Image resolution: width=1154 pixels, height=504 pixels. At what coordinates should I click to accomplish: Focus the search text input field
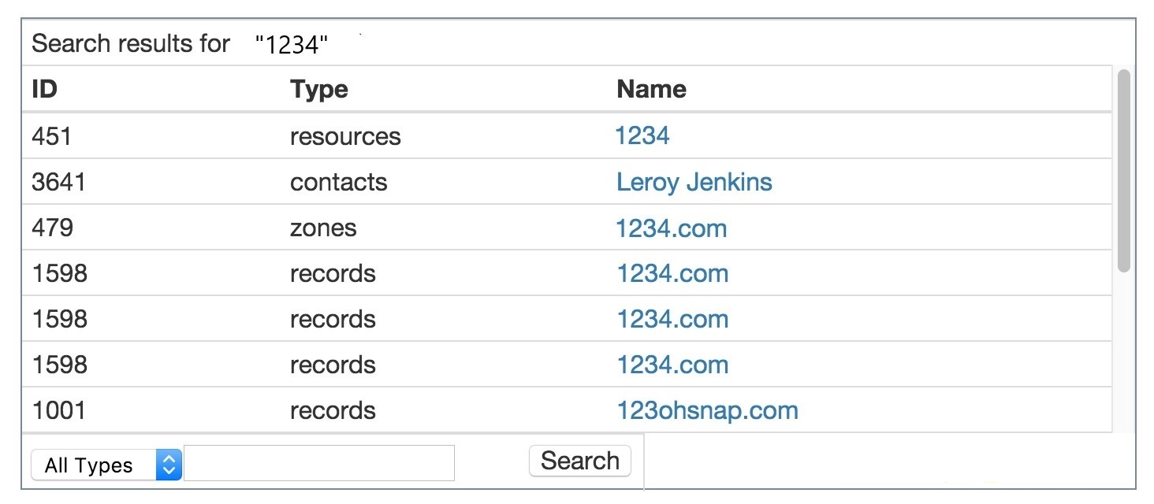coord(319,463)
